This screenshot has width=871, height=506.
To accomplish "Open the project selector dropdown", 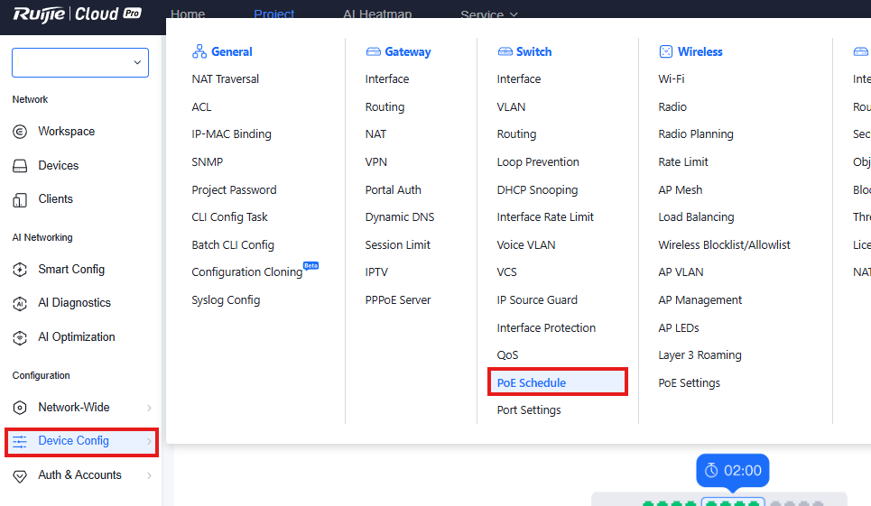I will (80, 62).
